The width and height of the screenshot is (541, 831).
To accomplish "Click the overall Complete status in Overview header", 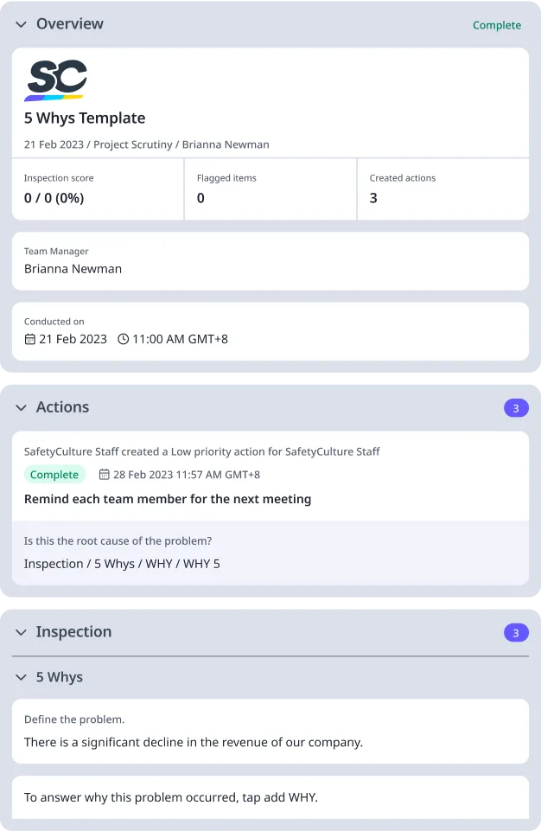I will (497, 25).
